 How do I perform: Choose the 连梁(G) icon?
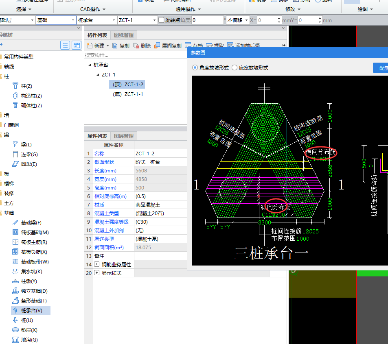click(x=15, y=154)
